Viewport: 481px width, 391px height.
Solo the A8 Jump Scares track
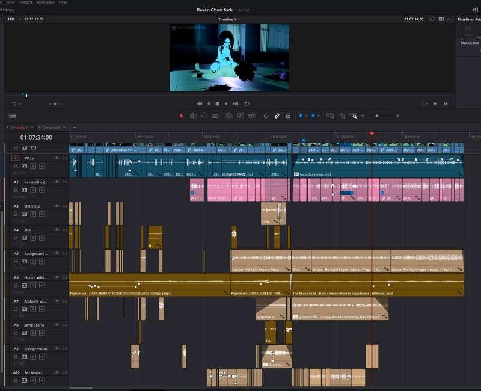[x=33, y=333]
